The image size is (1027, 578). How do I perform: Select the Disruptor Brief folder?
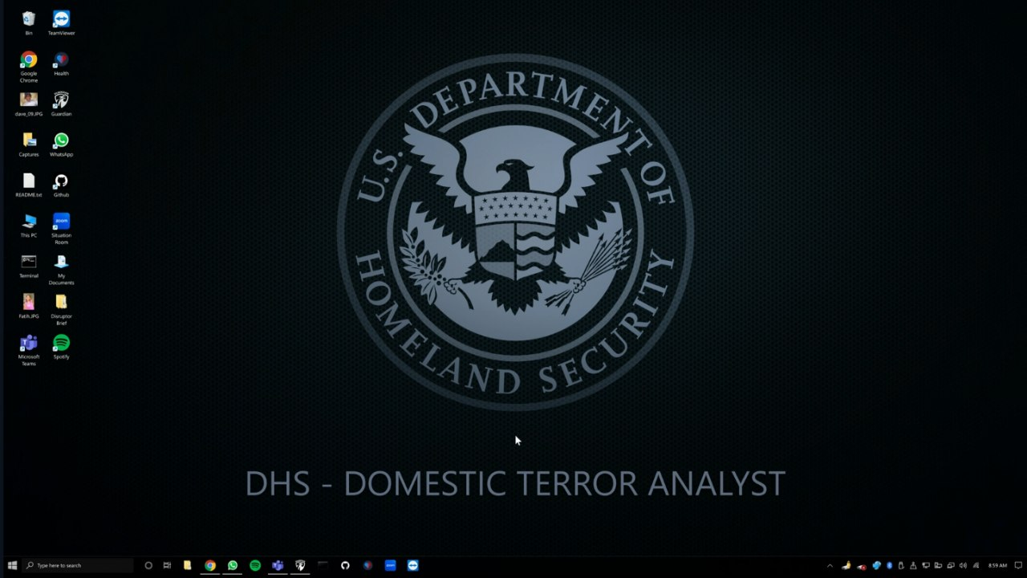pos(61,310)
